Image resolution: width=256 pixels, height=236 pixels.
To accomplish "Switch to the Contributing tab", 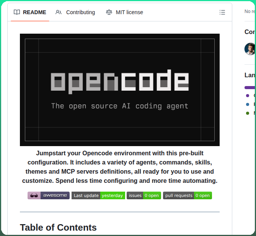I will pyautogui.click(x=75, y=12).
